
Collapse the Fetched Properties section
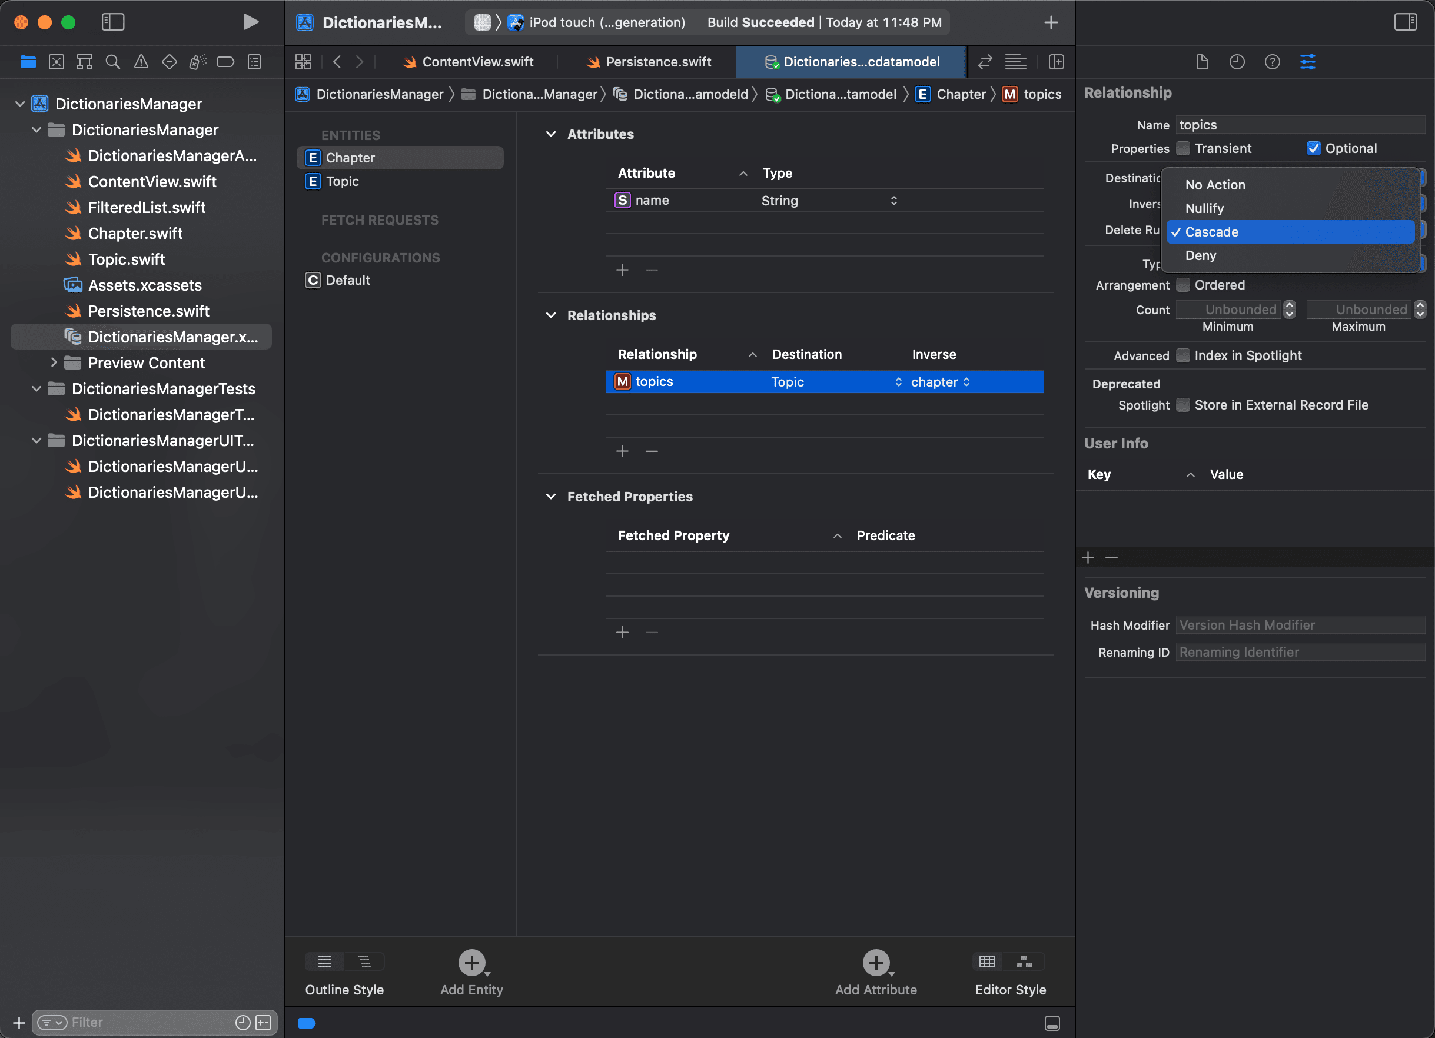[x=551, y=497]
